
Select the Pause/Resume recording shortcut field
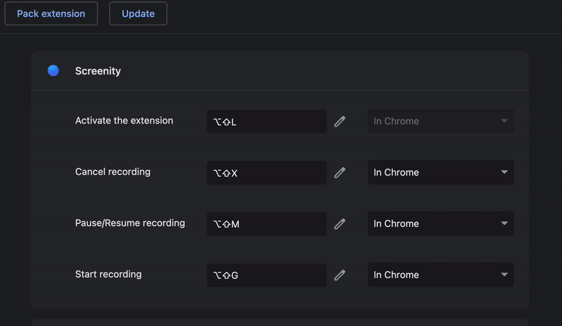tap(266, 223)
